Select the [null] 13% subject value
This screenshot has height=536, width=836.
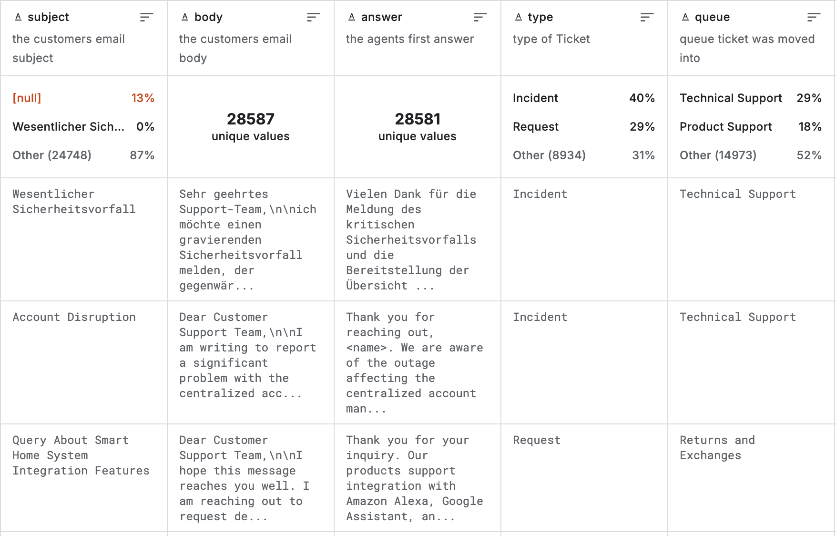coord(83,98)
